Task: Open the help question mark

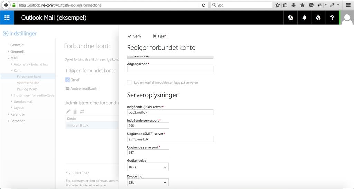Action: click(x=332, y=18)
